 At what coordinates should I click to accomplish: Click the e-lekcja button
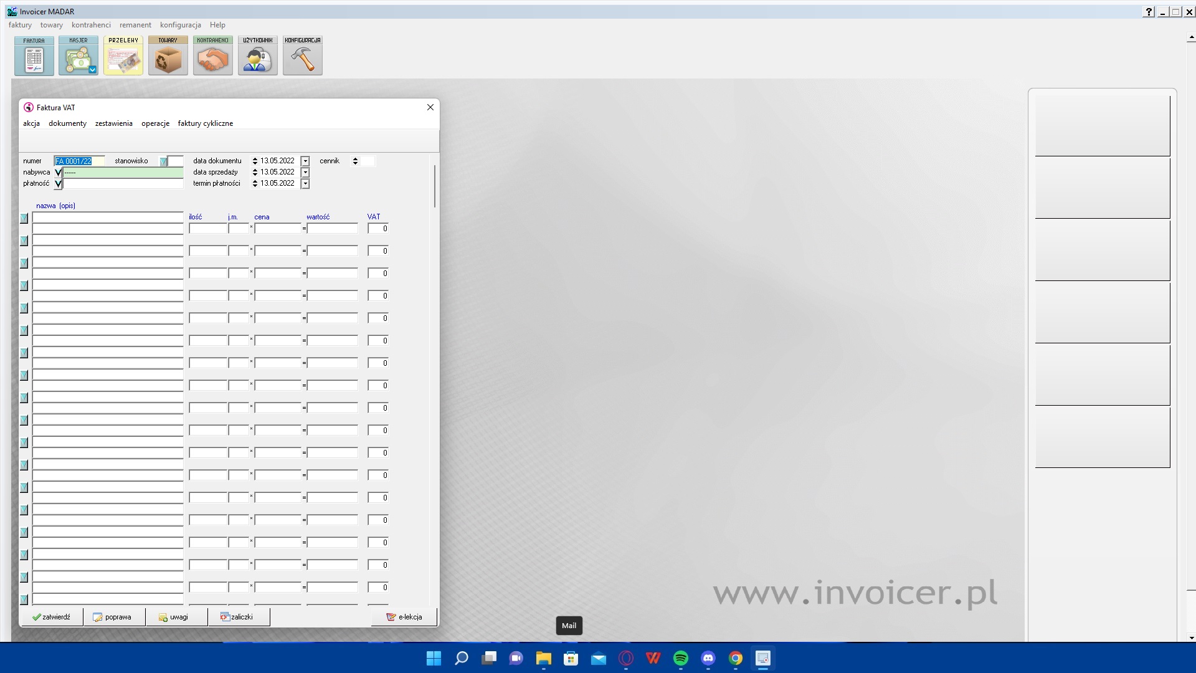(x=404, y=617)
